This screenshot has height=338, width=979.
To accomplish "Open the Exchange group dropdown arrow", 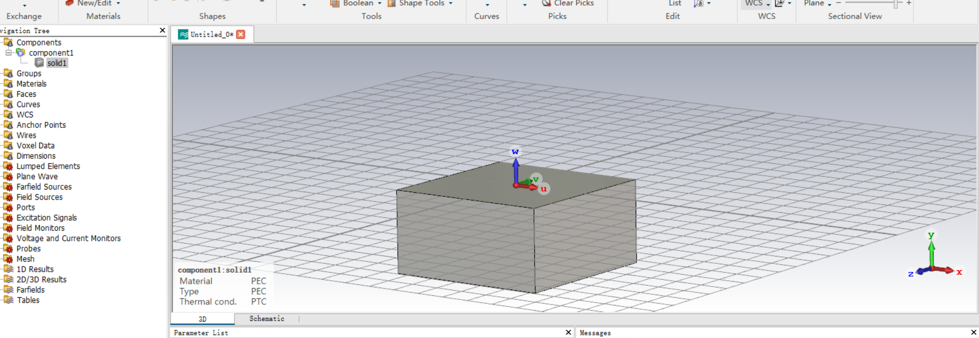I will [x=24, y=5].
